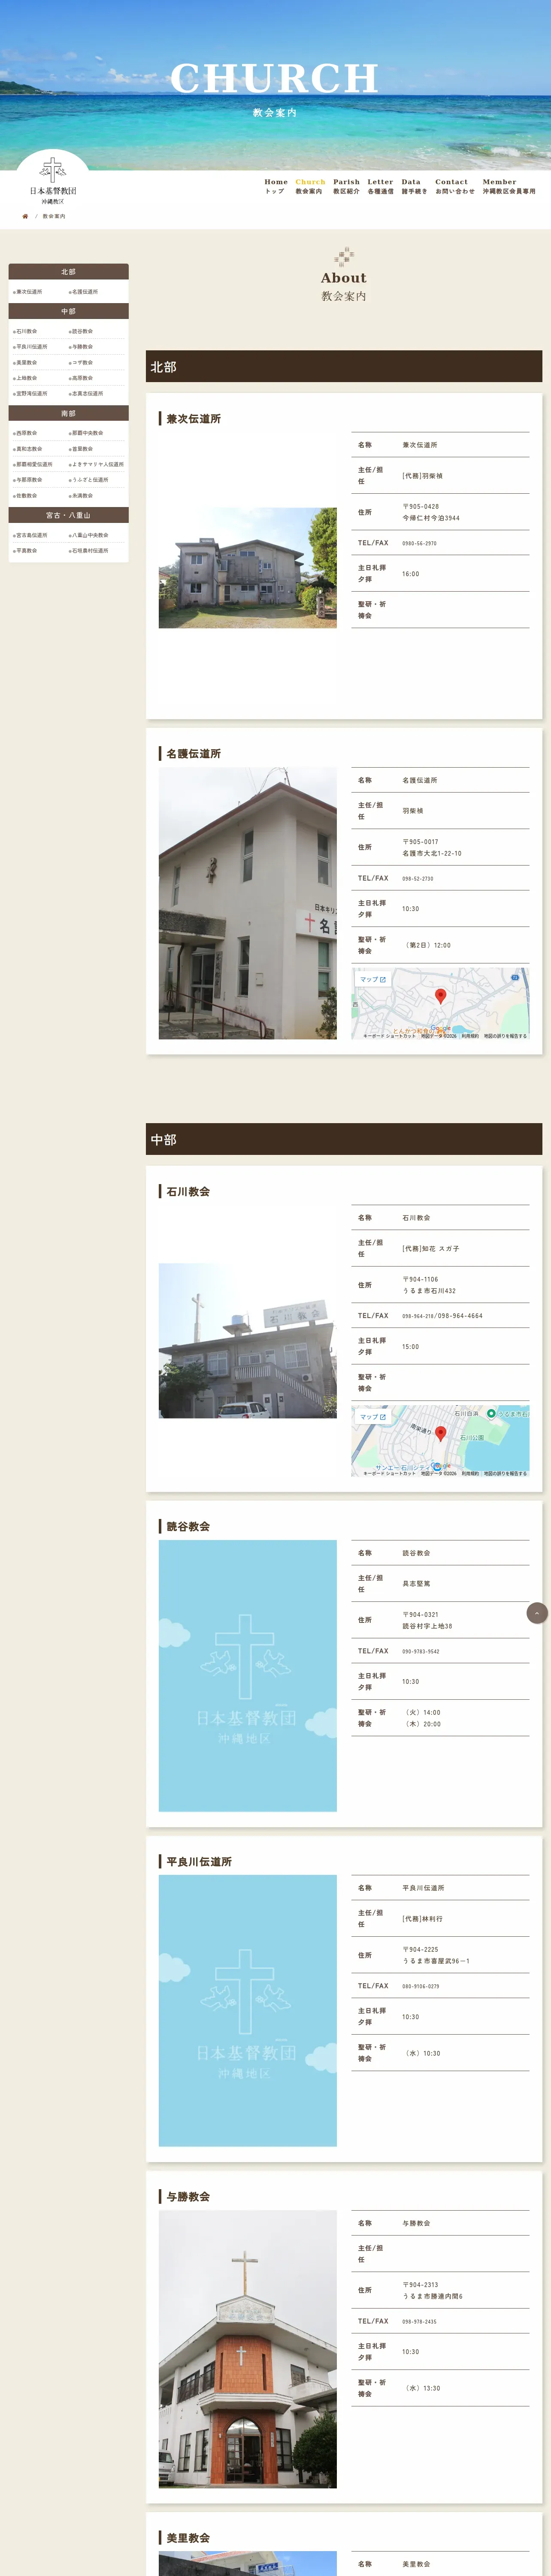Viewport: 551px width, 2576px height.
Task: Jump to よきサマリヤ人伝道所 from sidebar
Action: coord(97,464)
